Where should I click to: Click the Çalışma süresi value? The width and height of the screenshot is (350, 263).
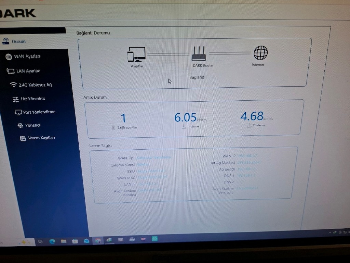coord(143,164)
